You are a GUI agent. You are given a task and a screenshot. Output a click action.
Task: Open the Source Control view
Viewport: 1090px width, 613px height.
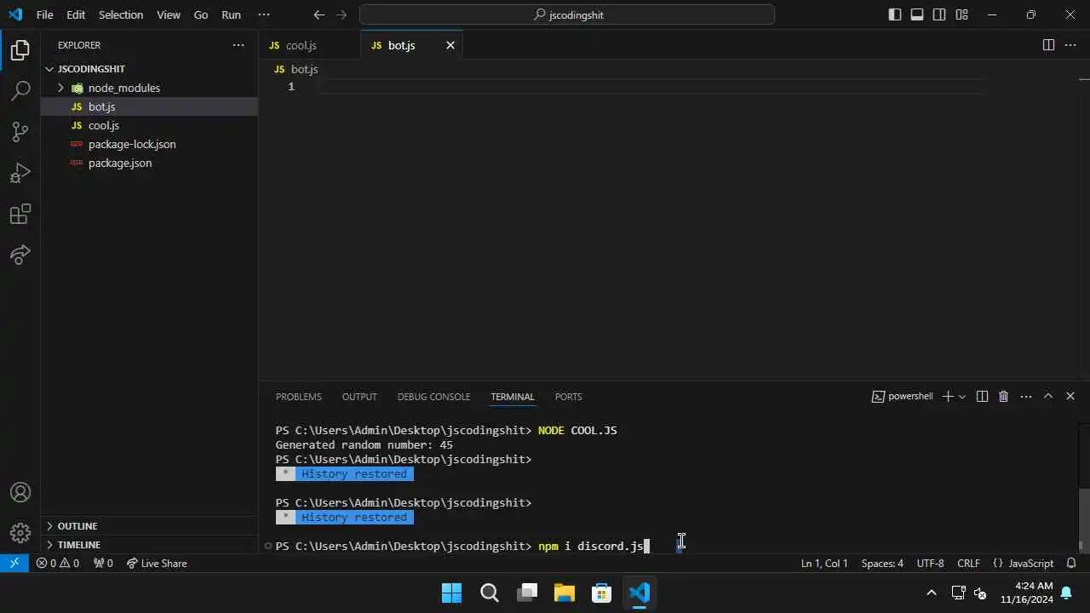(x=20, y=131)
